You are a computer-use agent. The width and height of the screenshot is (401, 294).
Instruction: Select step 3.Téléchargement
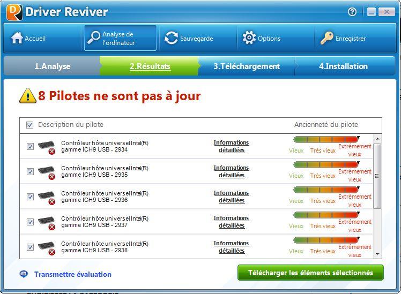pyautogui.click(x=247, y=66)
